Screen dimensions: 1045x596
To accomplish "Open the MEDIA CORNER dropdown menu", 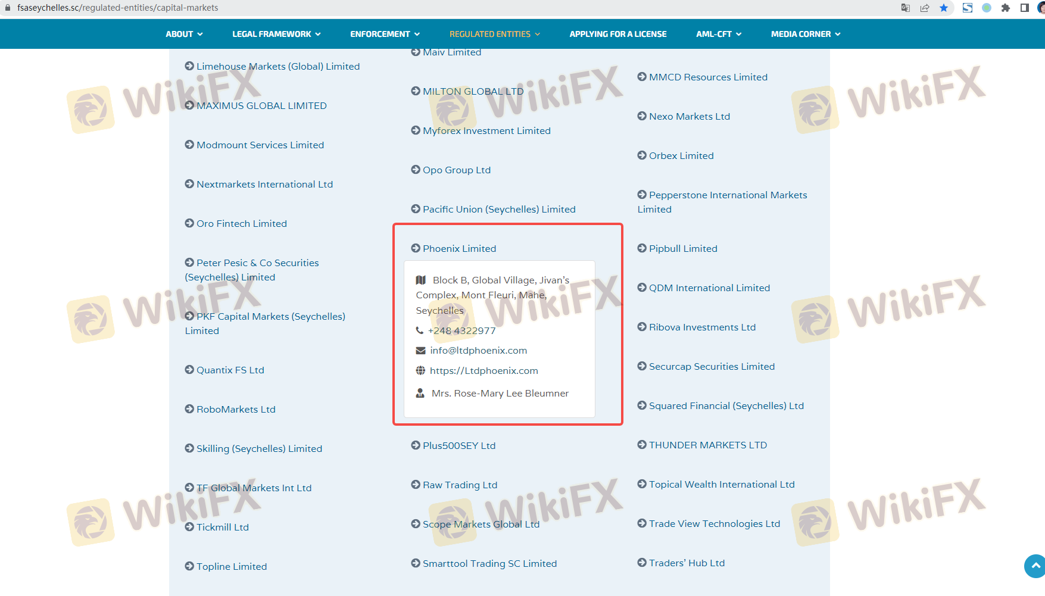I will (x=806, y=34).
